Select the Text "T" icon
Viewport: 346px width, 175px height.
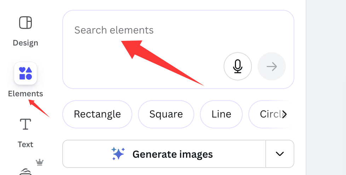tap(25, 125)
